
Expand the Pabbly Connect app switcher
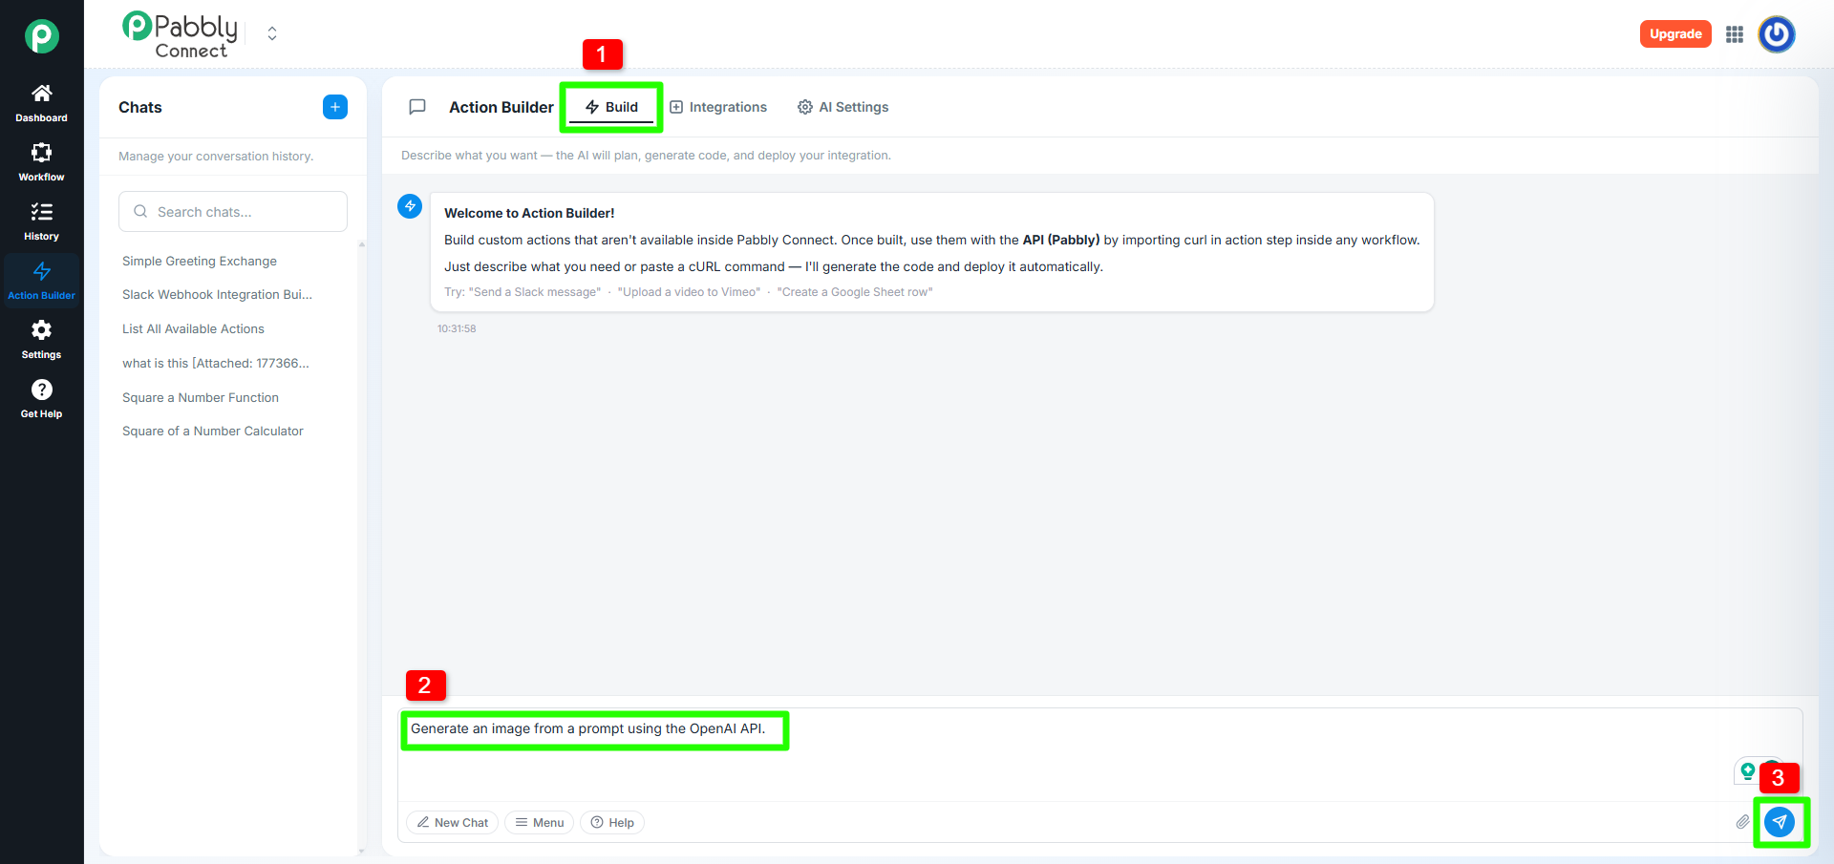pyautogui.click(x=272, y=34)
